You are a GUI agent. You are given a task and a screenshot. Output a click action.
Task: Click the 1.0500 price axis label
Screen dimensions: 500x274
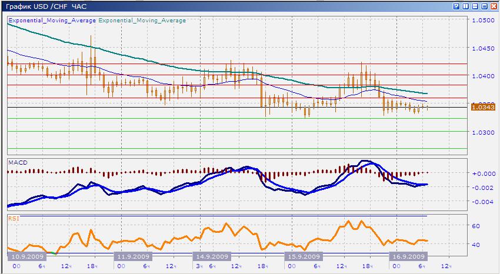coord(482,20)
